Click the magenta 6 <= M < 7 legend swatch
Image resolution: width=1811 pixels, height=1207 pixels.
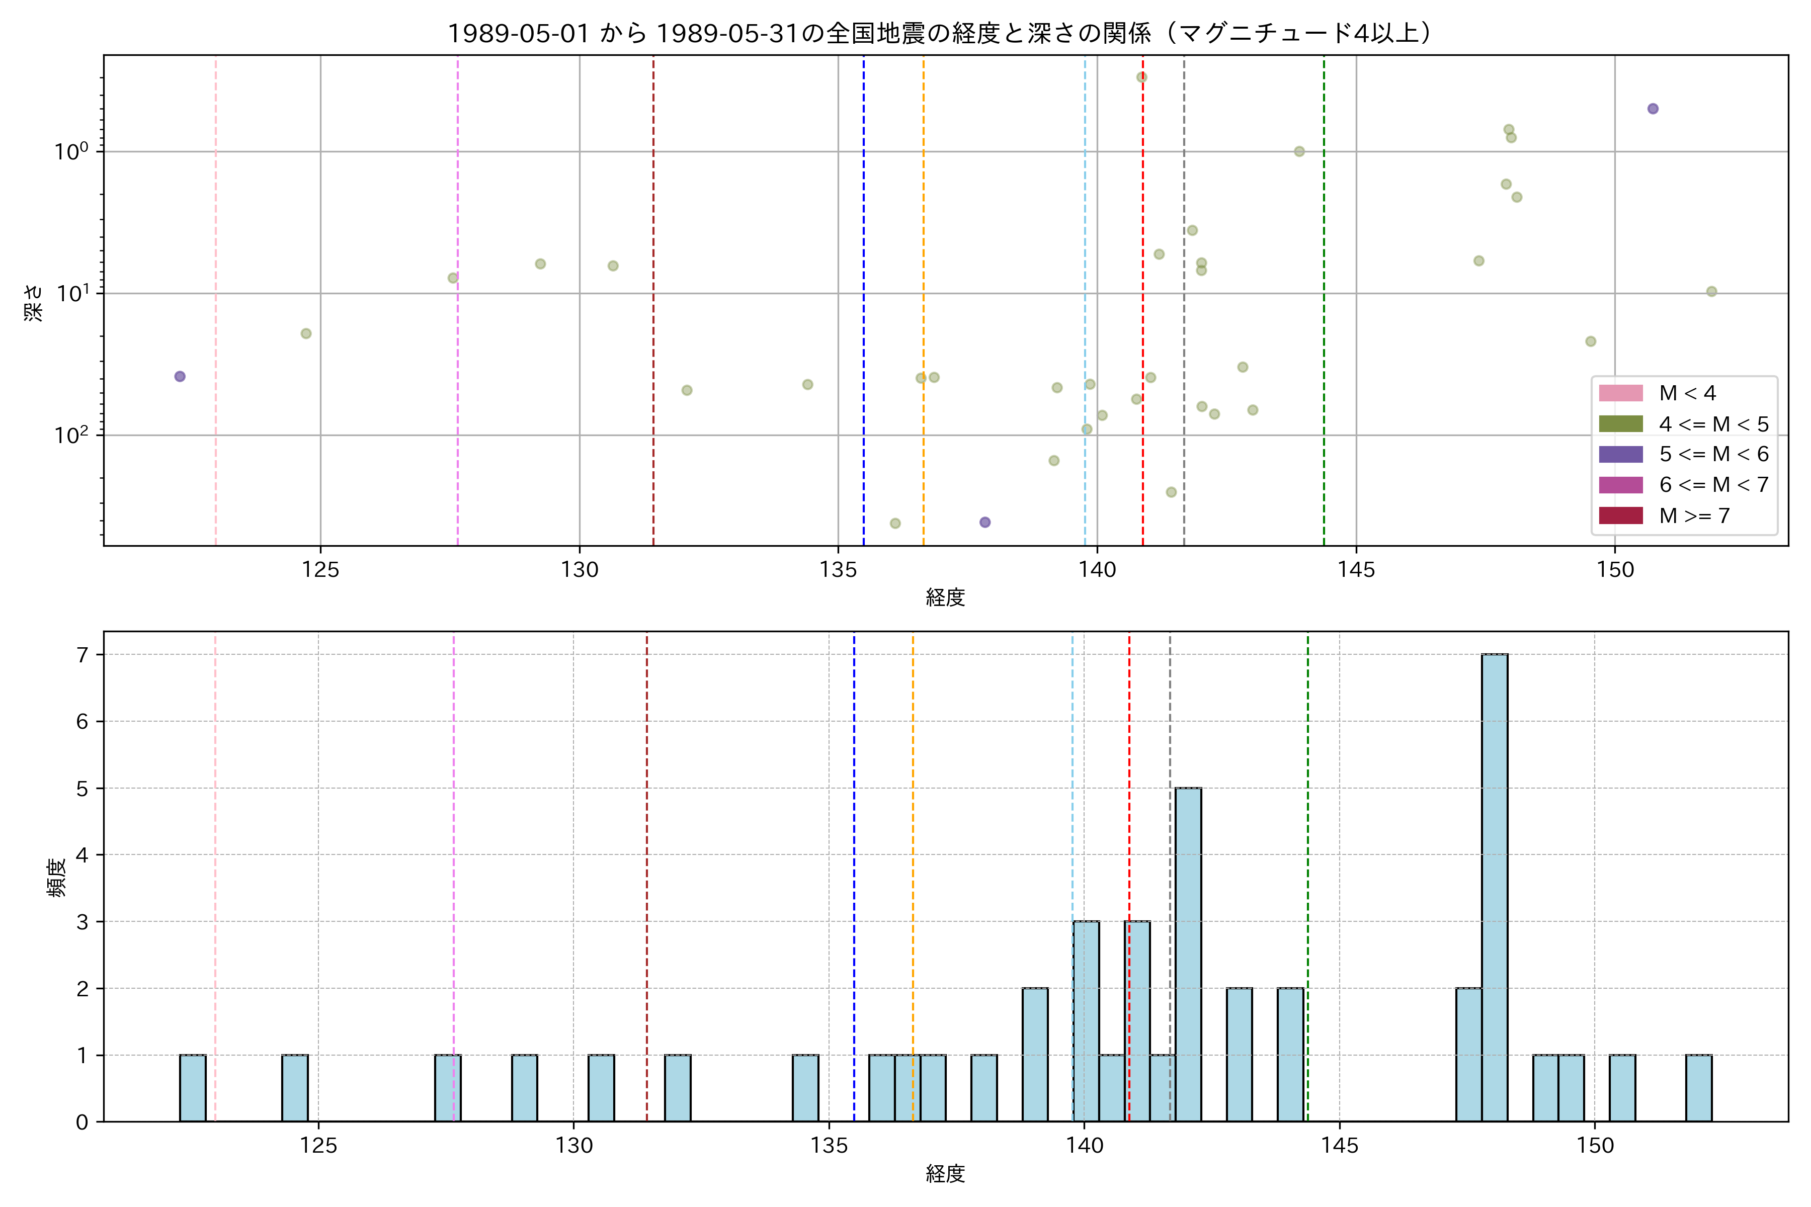coord(1620,485)
